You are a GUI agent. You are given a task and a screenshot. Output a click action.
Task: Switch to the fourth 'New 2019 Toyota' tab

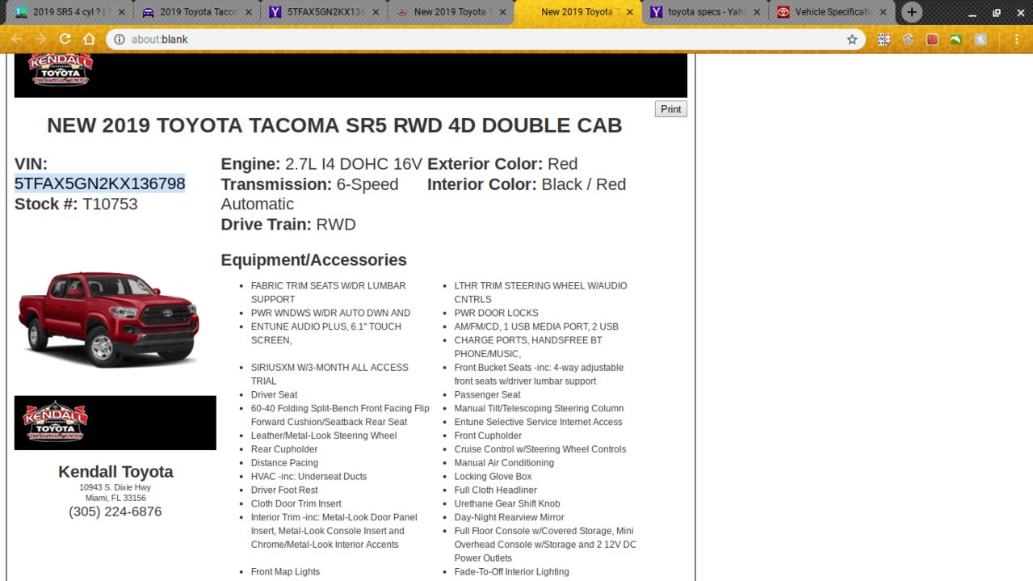pos(449,12)
